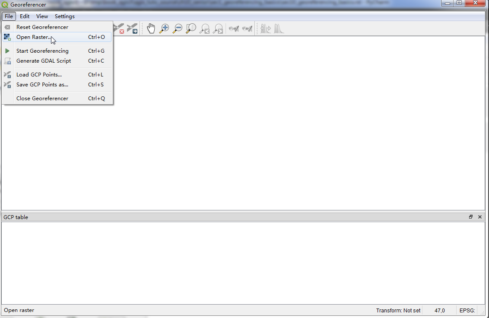Choose Close Georeferencer menu entry
The height and width of the screenshot is (318, 489).
57,99
